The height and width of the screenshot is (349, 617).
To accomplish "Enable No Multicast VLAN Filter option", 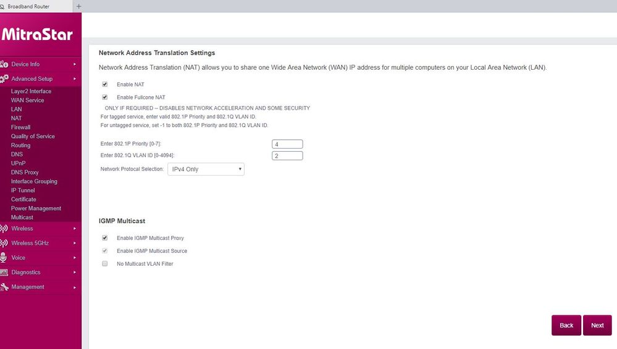I will tap(105, 264).
